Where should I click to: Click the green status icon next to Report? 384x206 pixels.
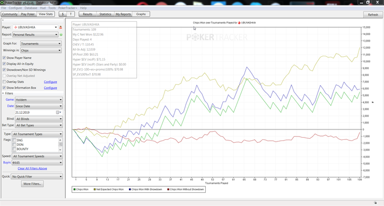click(61, 34)
